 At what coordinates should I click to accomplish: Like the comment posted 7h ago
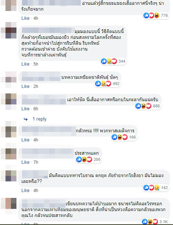[x=26, y=162]
